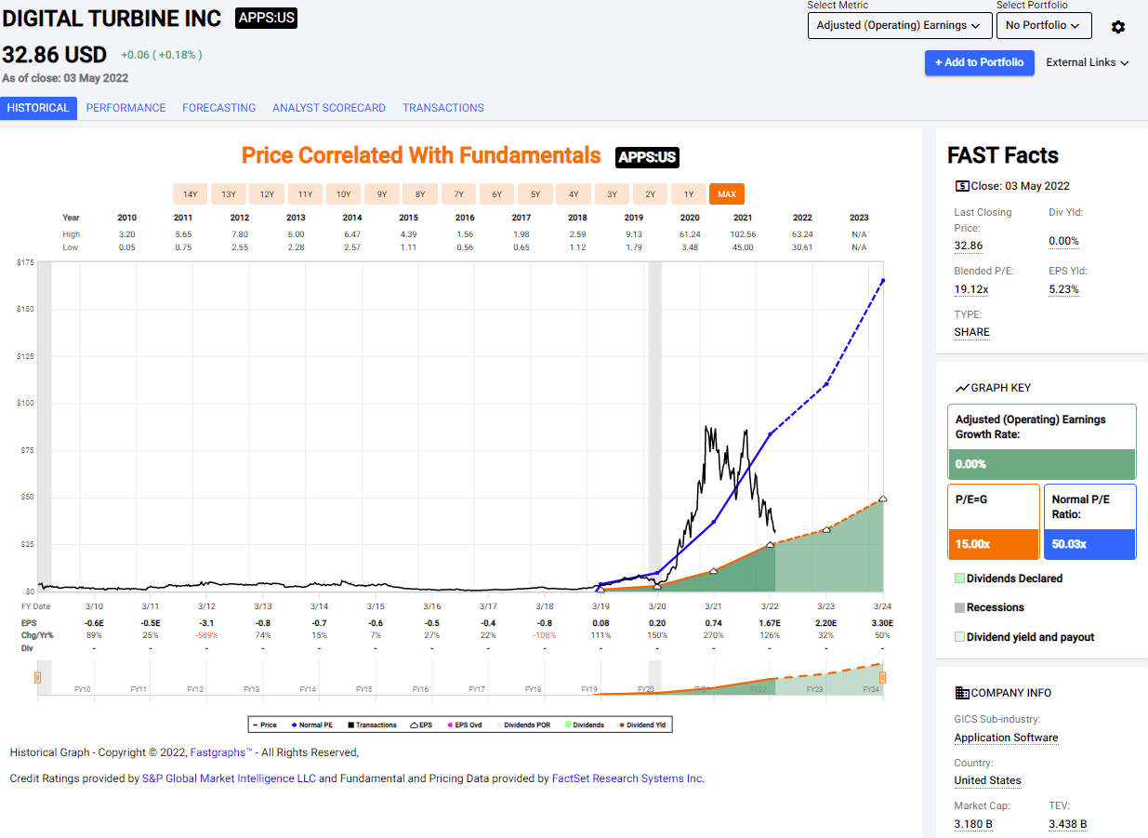Switch to the FORECASTING tab

[x=218, y=108]
